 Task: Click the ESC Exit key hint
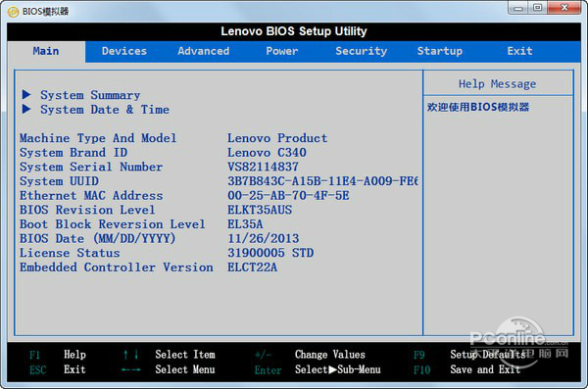pos(58,369)
